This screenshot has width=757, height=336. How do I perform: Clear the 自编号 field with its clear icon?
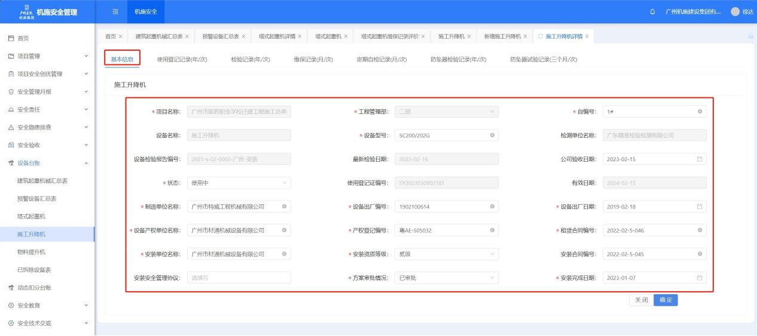click(700, 112)
